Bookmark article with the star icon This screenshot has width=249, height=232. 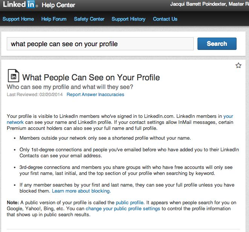point(238,65)
